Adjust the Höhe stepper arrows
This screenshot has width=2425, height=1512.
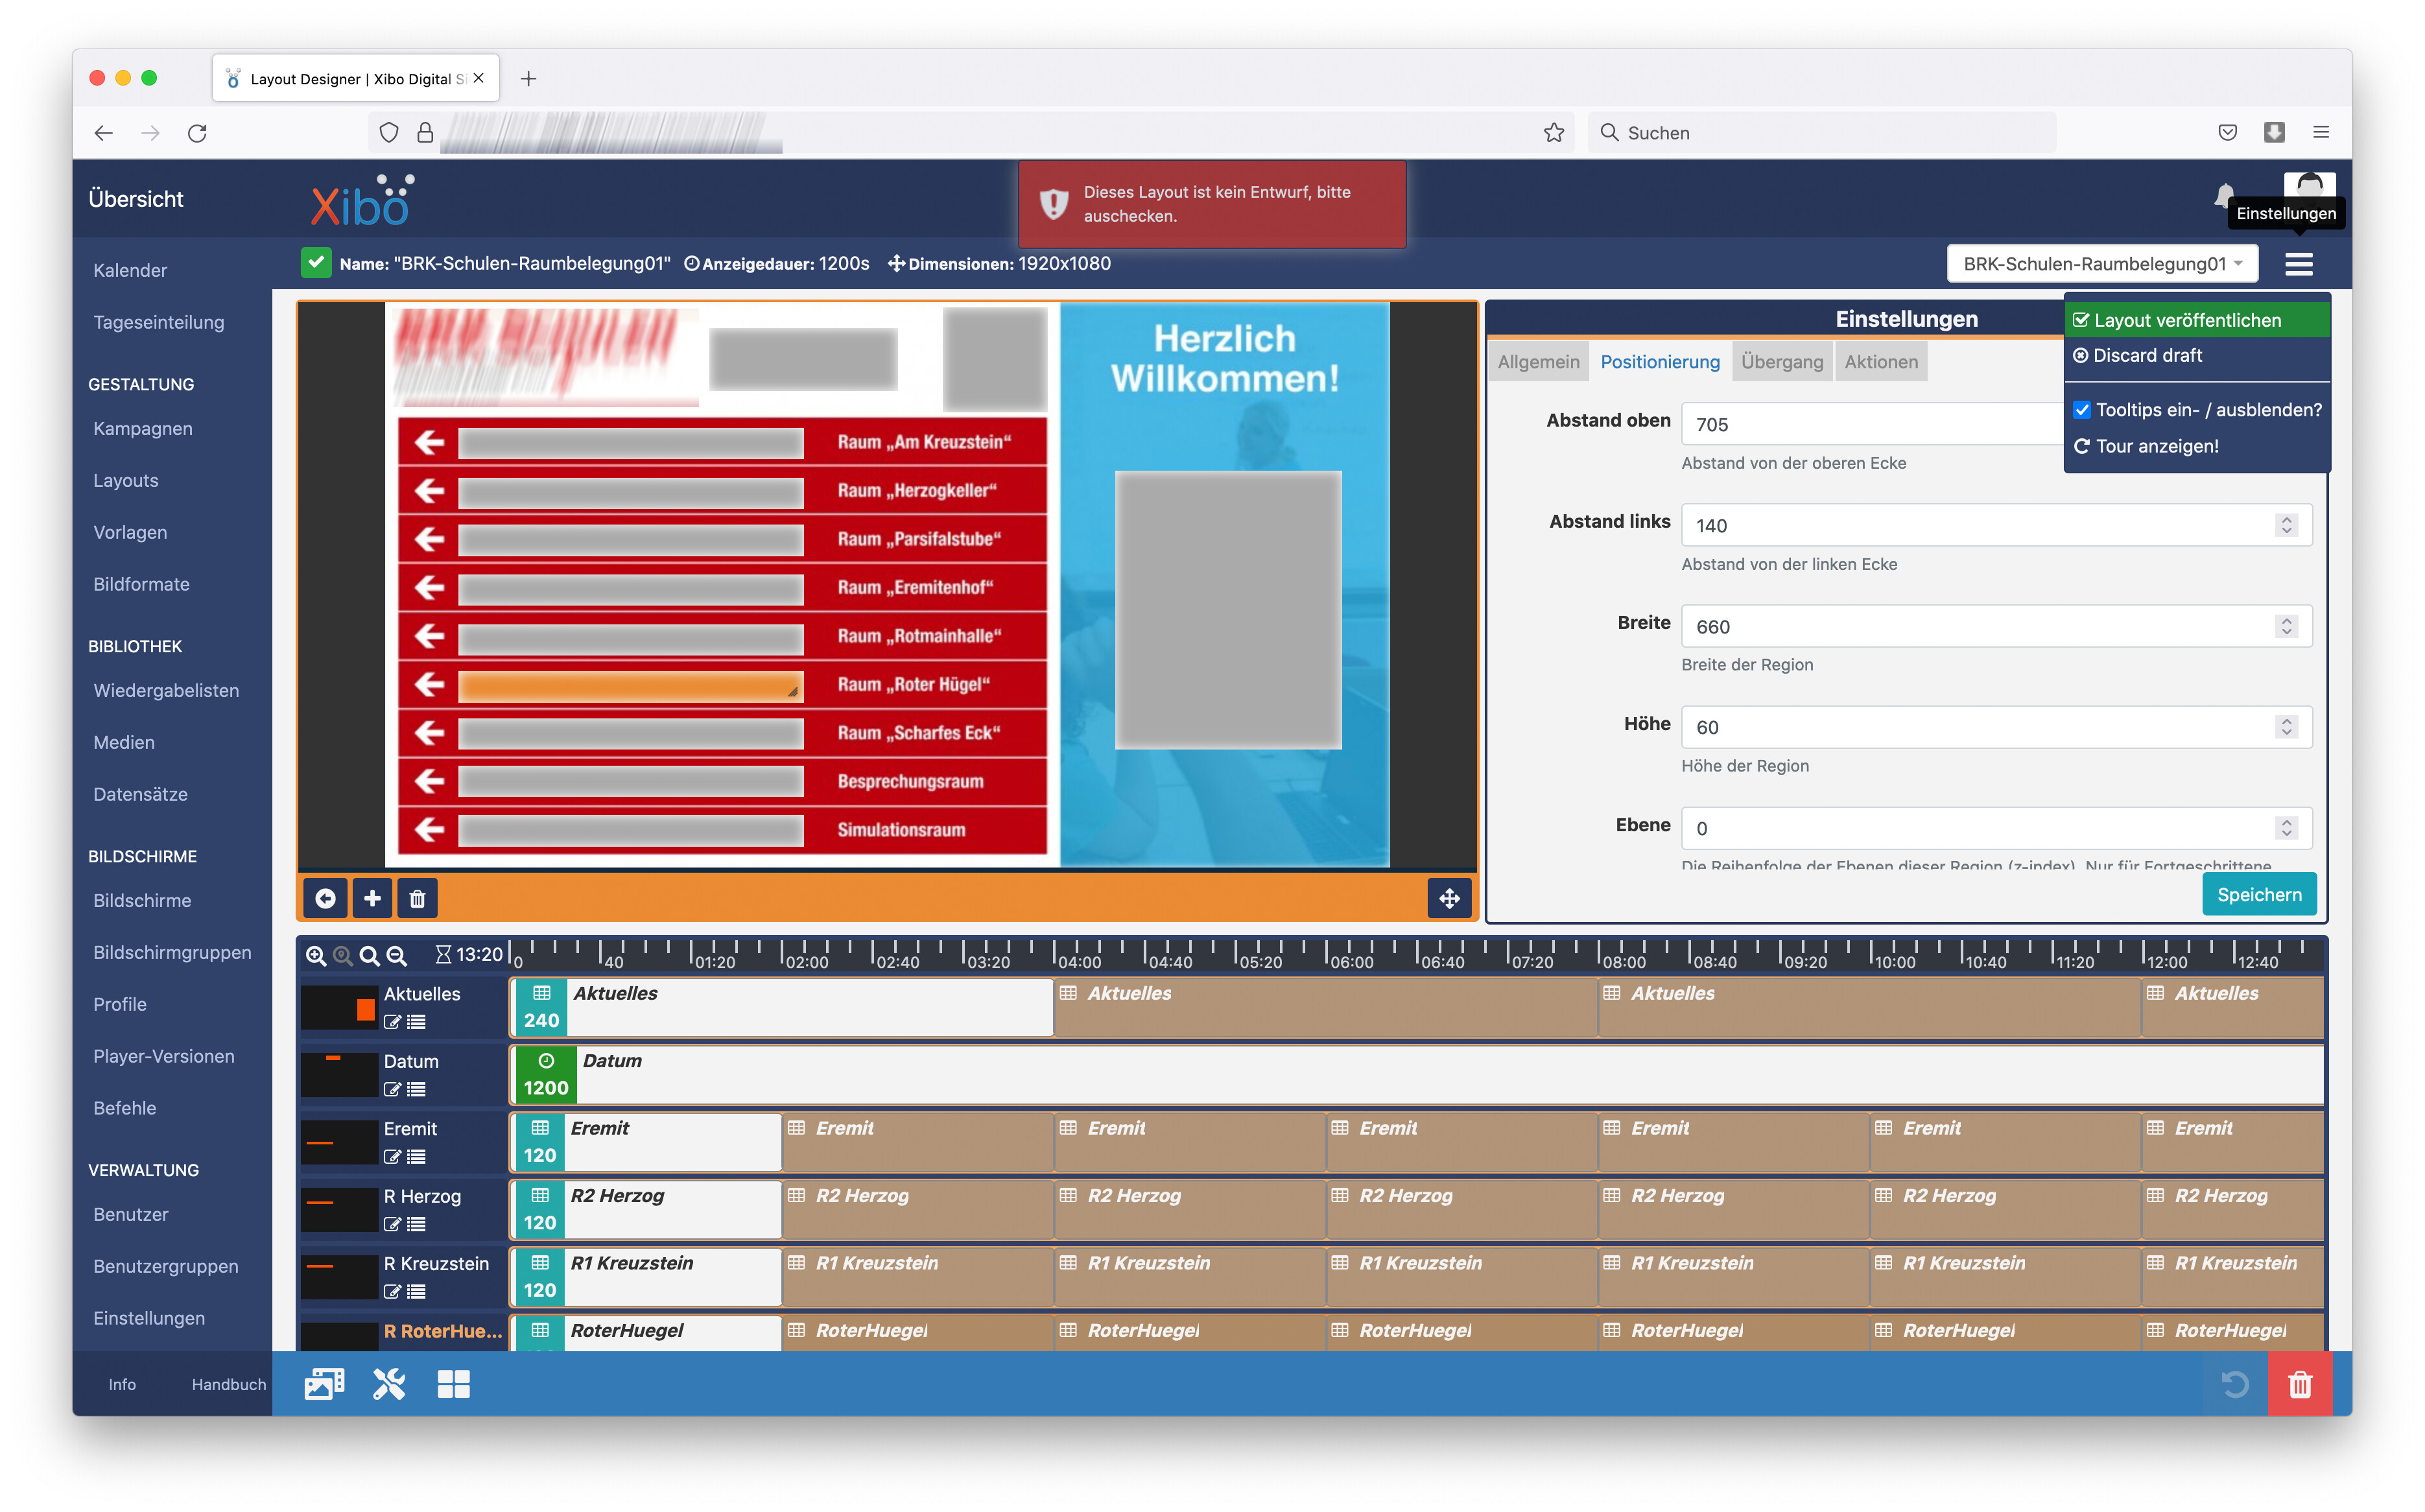click(x=2286, y=727)
